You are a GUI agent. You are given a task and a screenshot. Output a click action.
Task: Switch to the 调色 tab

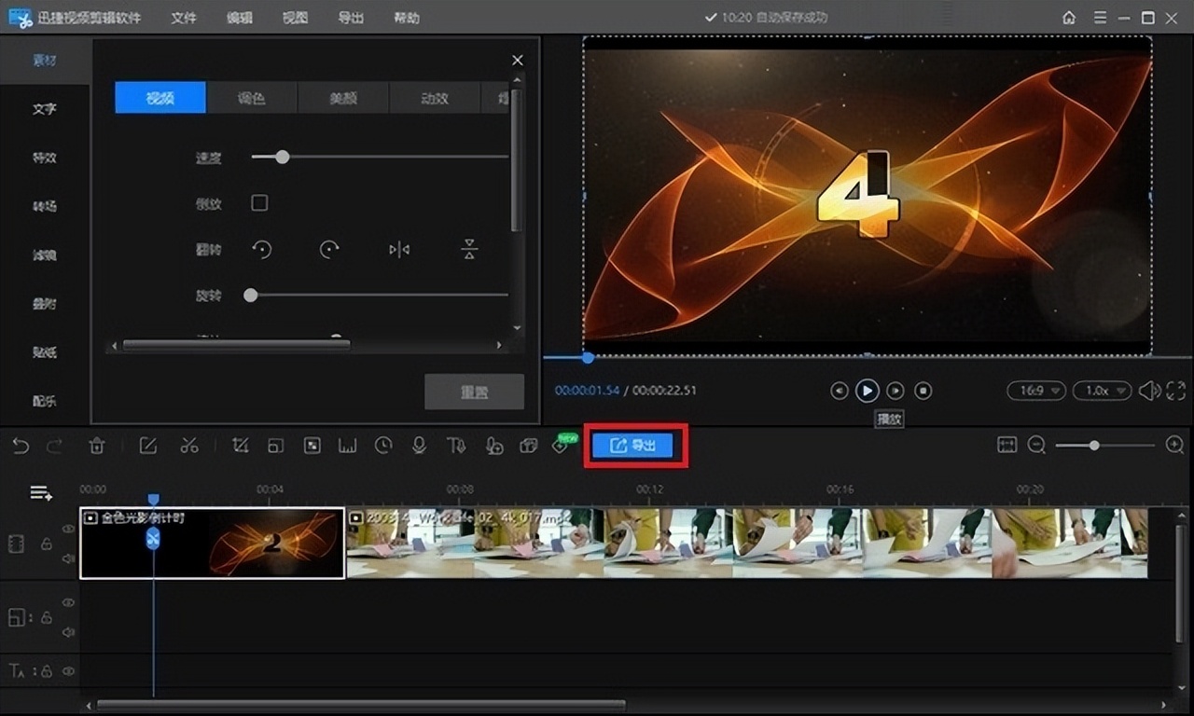[252, 98]
